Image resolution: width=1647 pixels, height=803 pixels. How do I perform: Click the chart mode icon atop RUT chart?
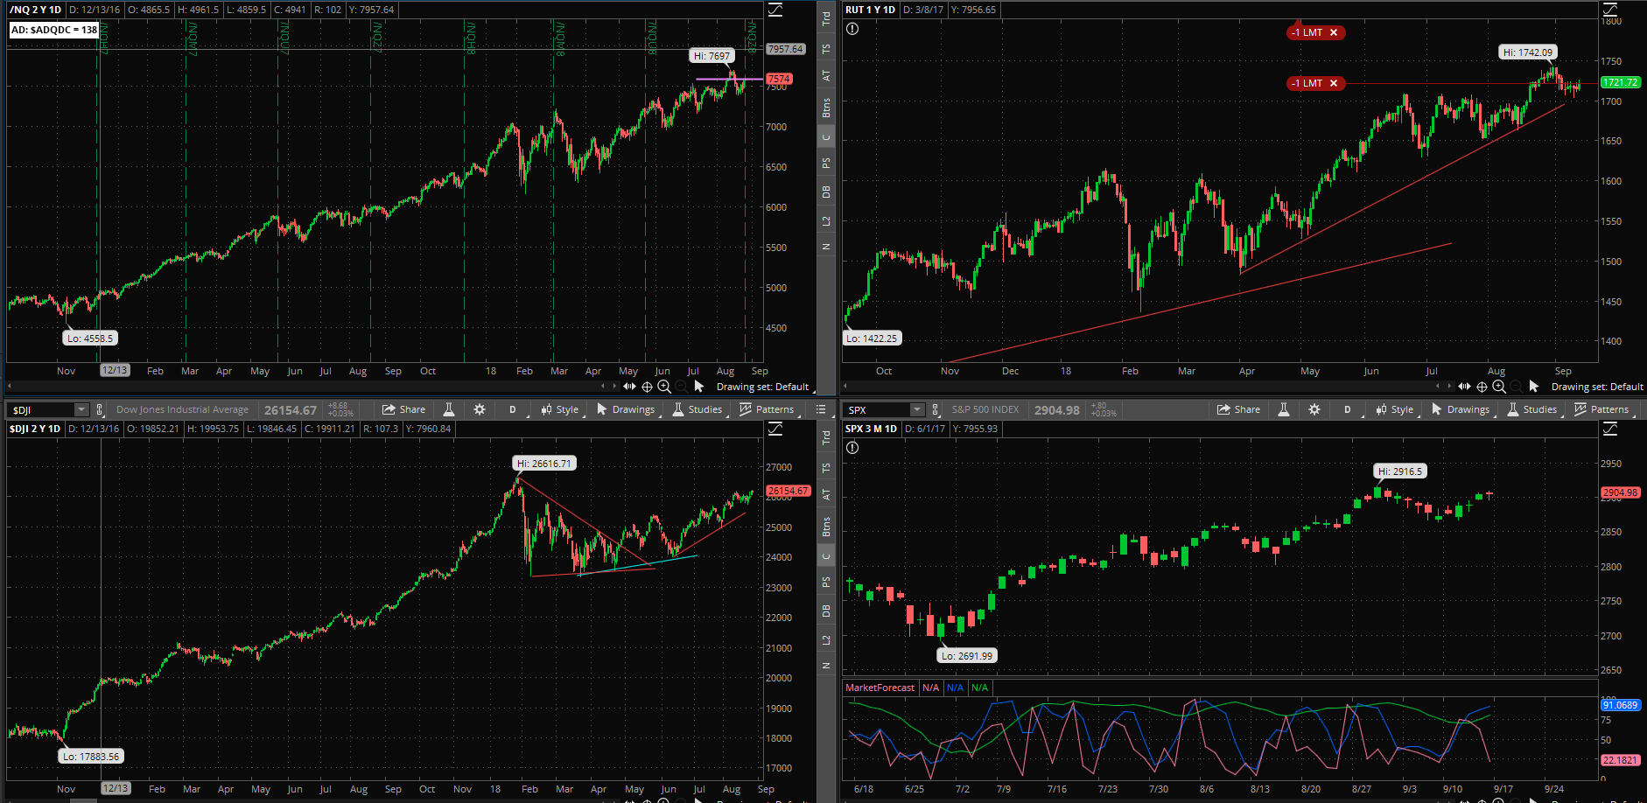coord(1610,10)
